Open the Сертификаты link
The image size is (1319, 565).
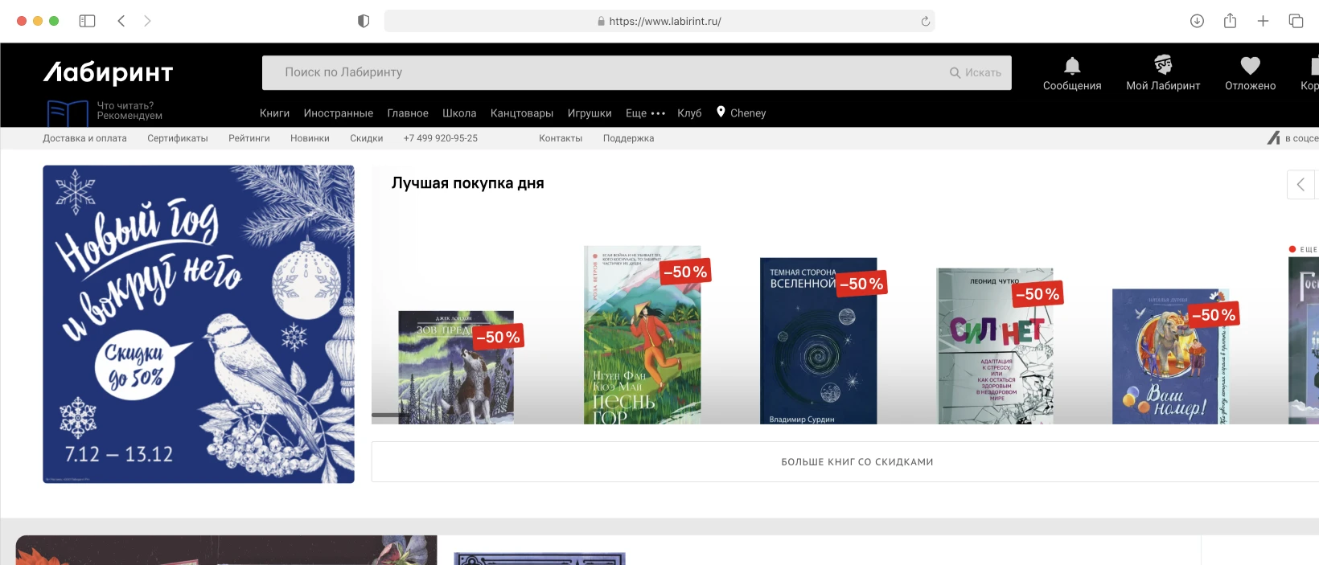[178, 138]
